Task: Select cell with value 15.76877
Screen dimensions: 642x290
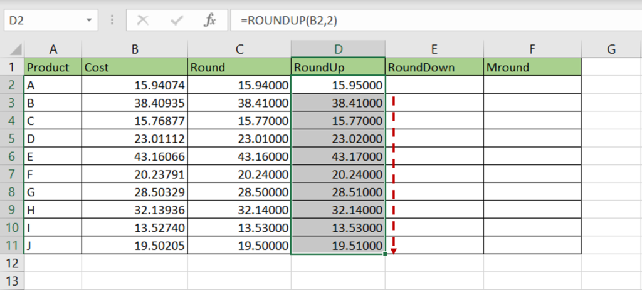Action: point(135,121)
